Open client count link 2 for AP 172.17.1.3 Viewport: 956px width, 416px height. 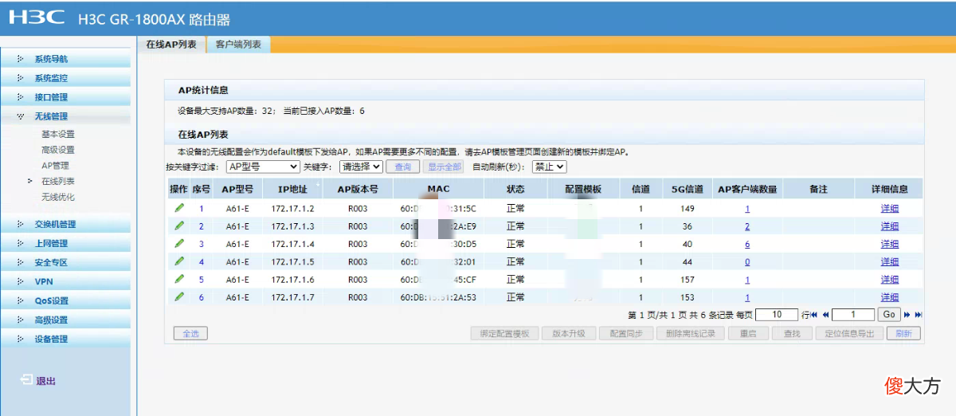pos(747,226)
